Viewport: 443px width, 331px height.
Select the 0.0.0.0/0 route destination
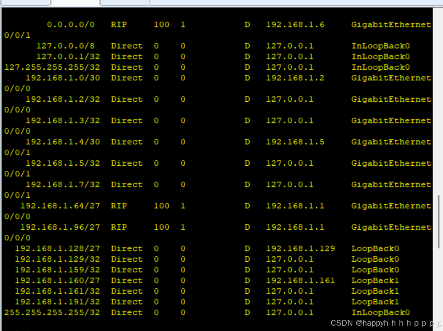tap(71, 24)
